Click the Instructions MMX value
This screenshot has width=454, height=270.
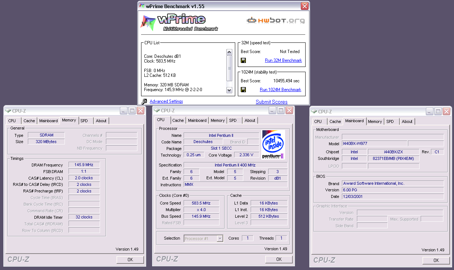click(x=235, y=185)
